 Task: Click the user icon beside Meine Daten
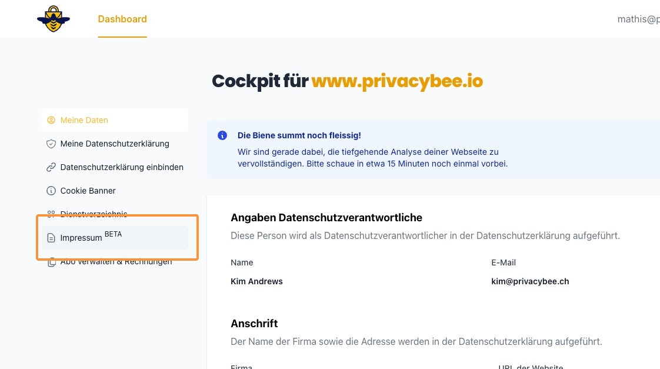(x=51, y=120)
